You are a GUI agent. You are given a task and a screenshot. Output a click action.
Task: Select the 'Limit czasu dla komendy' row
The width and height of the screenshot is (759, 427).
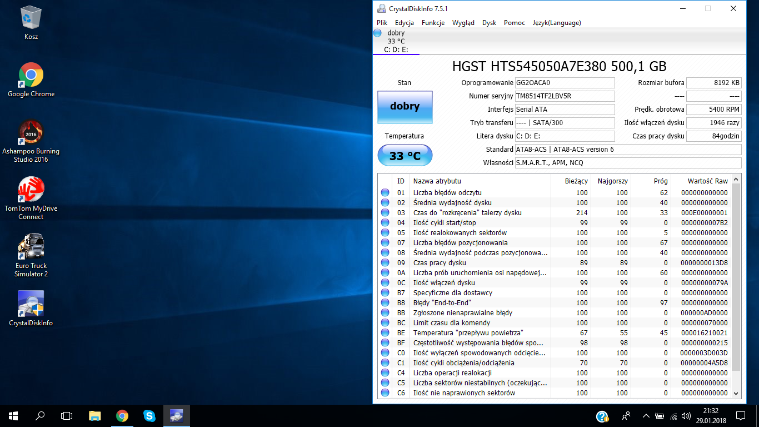[555, 323]
